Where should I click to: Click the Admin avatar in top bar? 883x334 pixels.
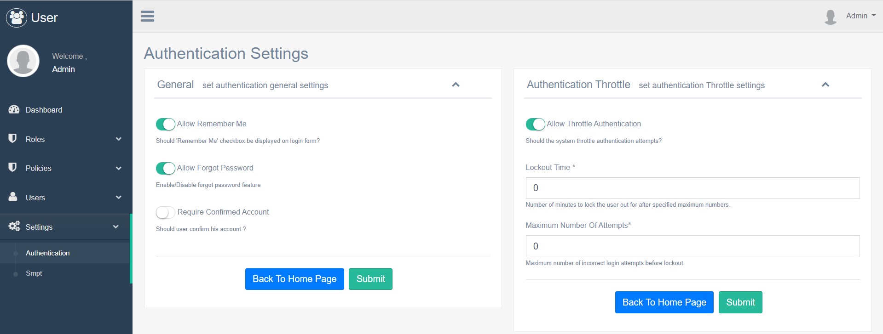coord(830,17)
